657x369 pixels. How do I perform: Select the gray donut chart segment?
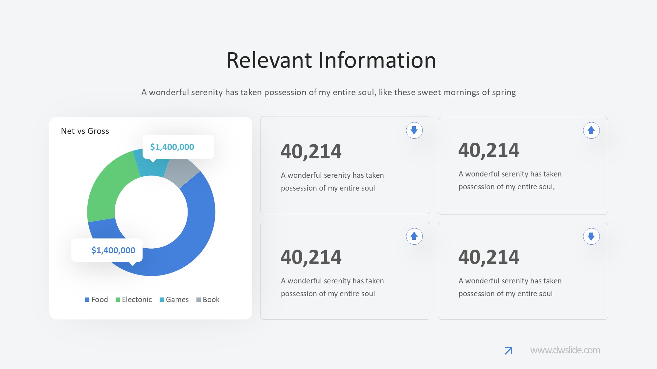[x=181, y=172]
